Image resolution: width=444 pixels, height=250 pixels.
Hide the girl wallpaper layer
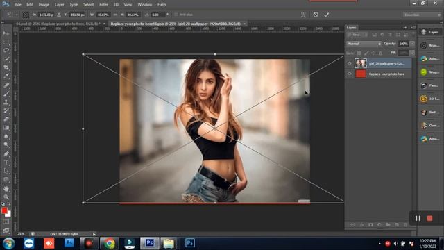350,63
